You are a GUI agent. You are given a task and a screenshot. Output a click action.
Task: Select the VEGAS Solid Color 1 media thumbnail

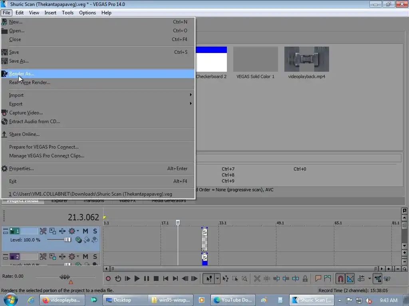[x=255, y=59]
